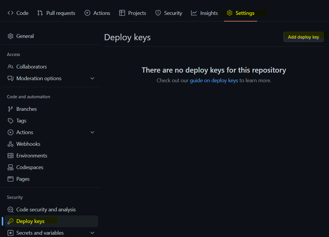Click the Deploy keys page heading
The width and height of the screenshot is (329, 237).
tap(127, 38)
